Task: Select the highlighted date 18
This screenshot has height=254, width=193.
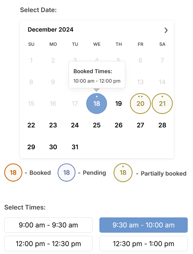Action: coord(96,103)
